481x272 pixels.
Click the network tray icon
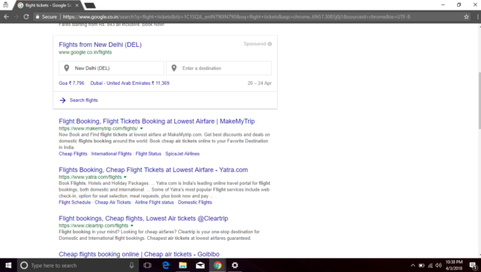point(430,265)
